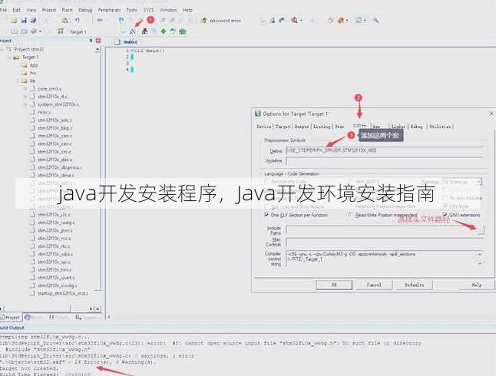Click in the Misc Controls field
The height and width of the screenshot is (376, 496).
(385, 242)
